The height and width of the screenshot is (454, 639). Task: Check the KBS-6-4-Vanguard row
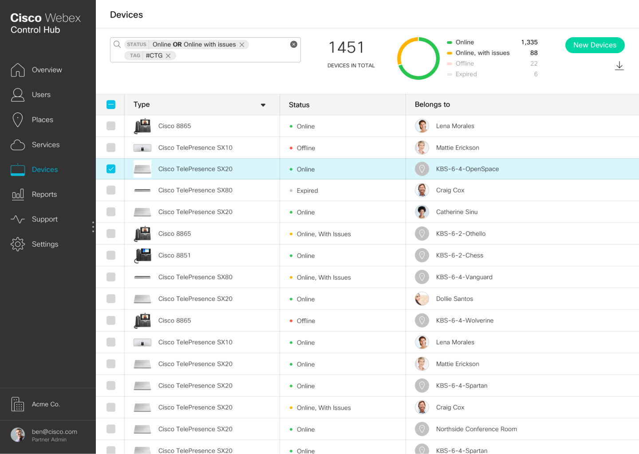111,277
